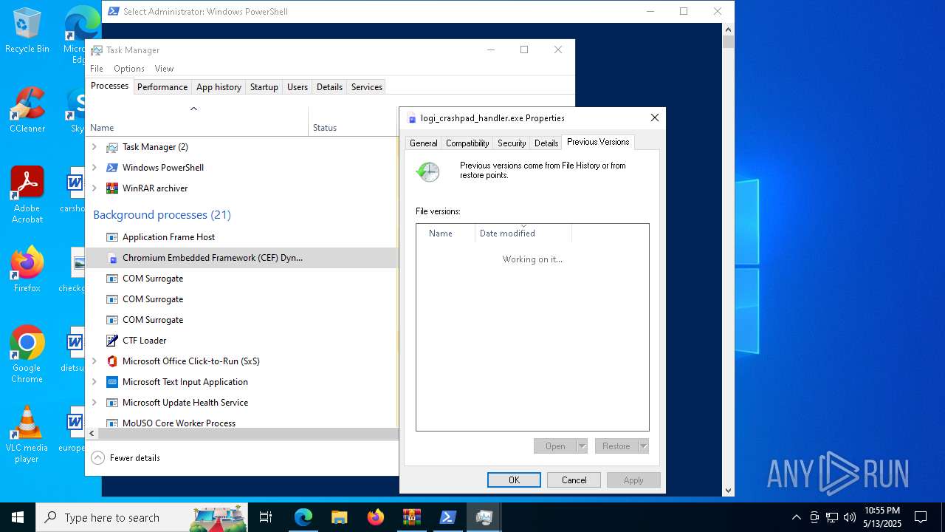Close the Properties dialog
Viewport: 945px width, 532px height.
click(654, 117)
